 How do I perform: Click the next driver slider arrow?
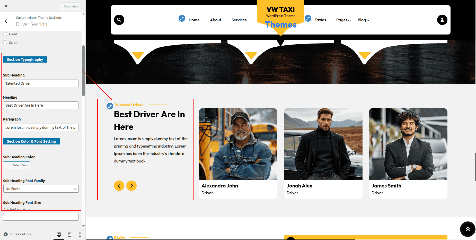click(x=131, y=186)
